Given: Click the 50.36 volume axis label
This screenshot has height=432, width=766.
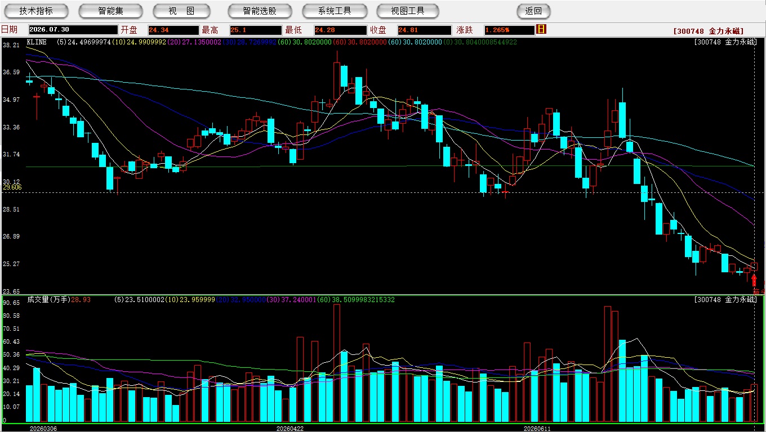Looking at the screenshot, I should [x=11, y=355].
